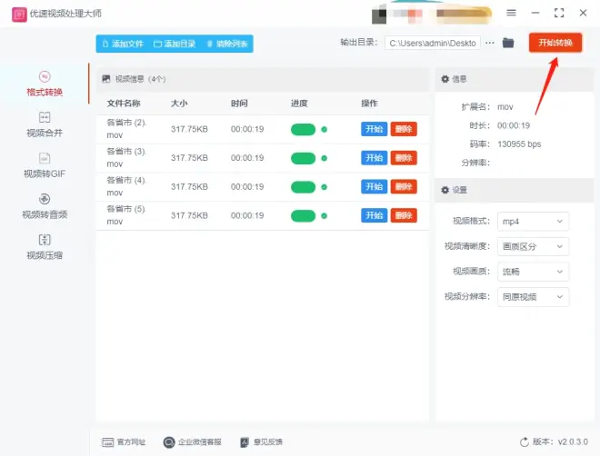Image resolution: width=600 pixels, height=456 pixels.
Task: Toggle progress switch for 各省市 (2).mov
Action: pos(303,129)
